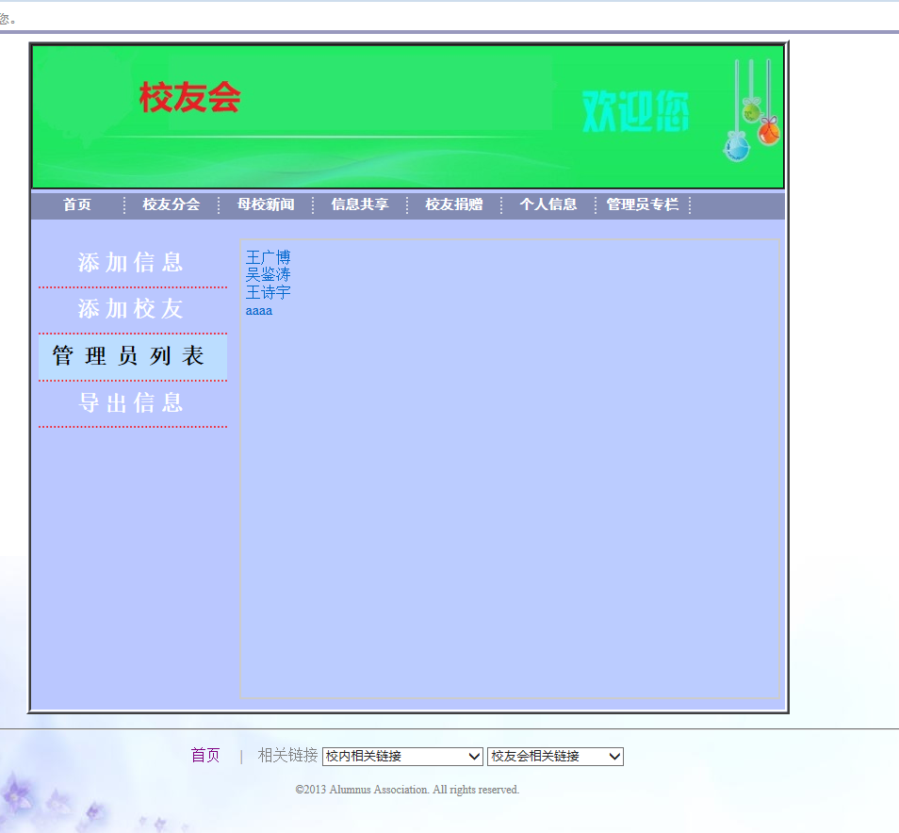Select the aaaa administrator entry
The height and width of the screenshot is (833, 899).
click(259, 309)
